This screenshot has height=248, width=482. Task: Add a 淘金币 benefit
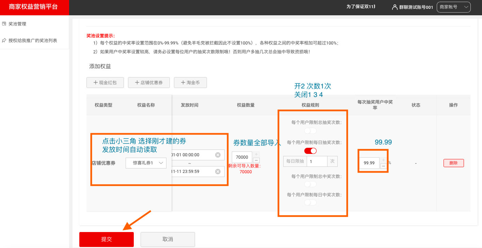[190, 83]
